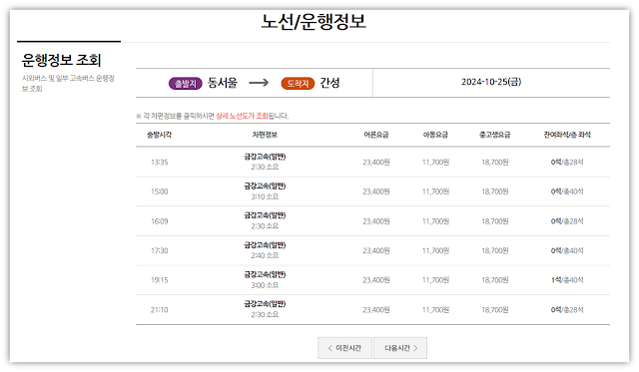Viewport: 639px width, 372px height.
Task: Click the 차편정보 column header
Action: click(265, 135)
